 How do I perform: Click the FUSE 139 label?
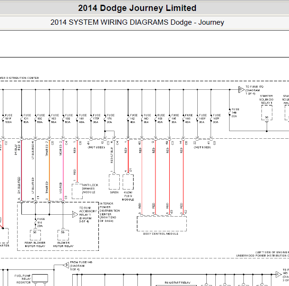point(69,119)
